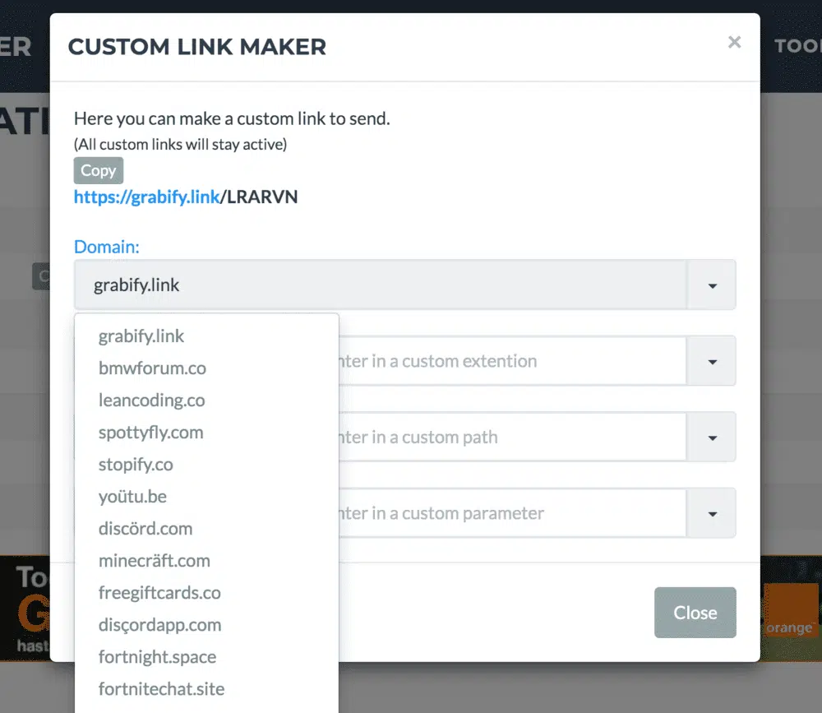Select bmwforum.co from the domain list
This screenshot has height=713, width=822.
pos(152,368)
